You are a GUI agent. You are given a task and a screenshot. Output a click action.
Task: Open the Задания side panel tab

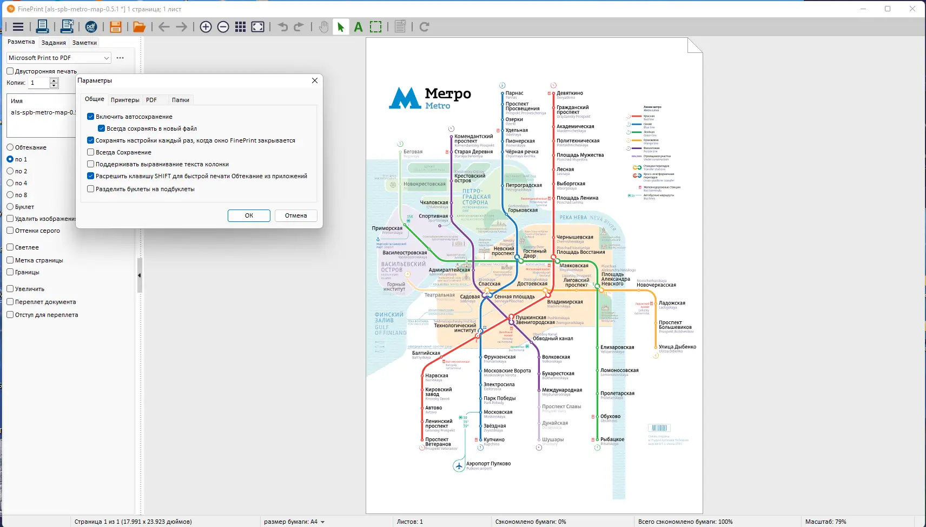point(54,43)
